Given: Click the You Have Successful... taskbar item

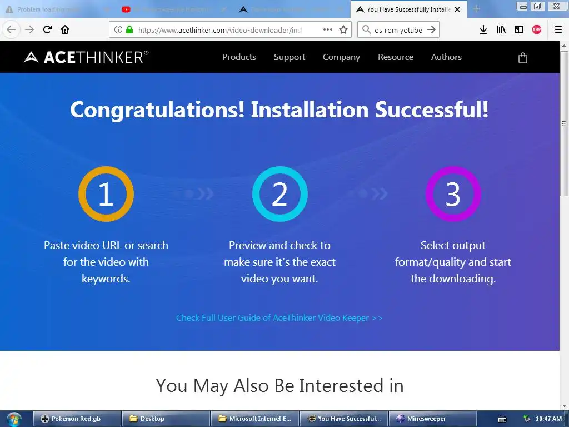Looking at the screenshot, I should click(343, 419).
